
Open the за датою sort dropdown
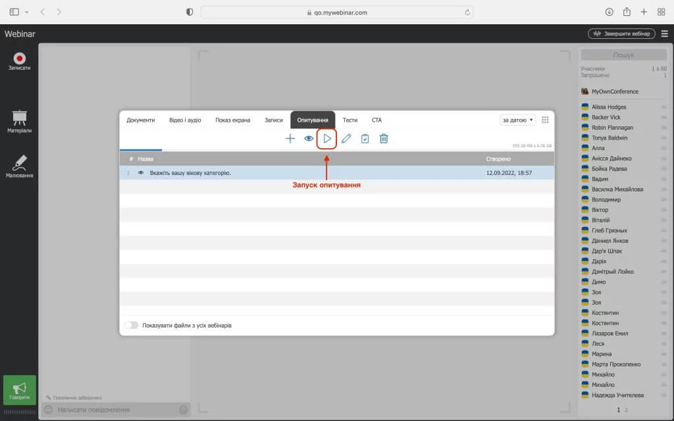pyautogui.click(x=517, y=120)
